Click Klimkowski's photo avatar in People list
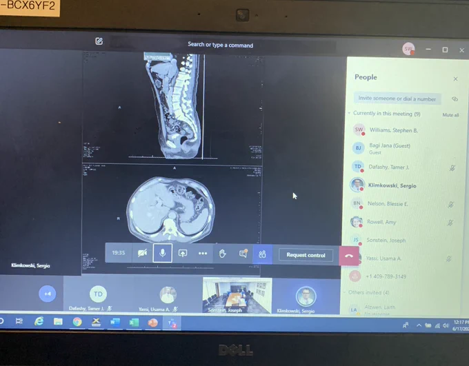The width and height of the screenshot is (469, 366). (x=357, y=185)
